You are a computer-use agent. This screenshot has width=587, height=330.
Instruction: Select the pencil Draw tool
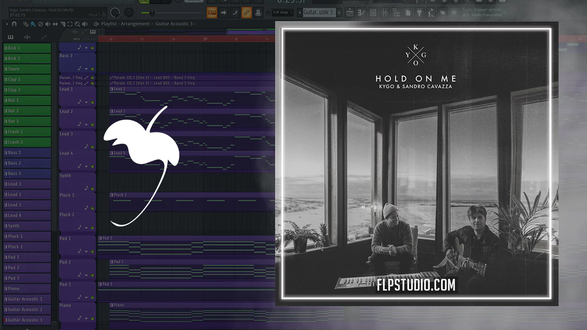pyautogui.click(x=26, y=24)
